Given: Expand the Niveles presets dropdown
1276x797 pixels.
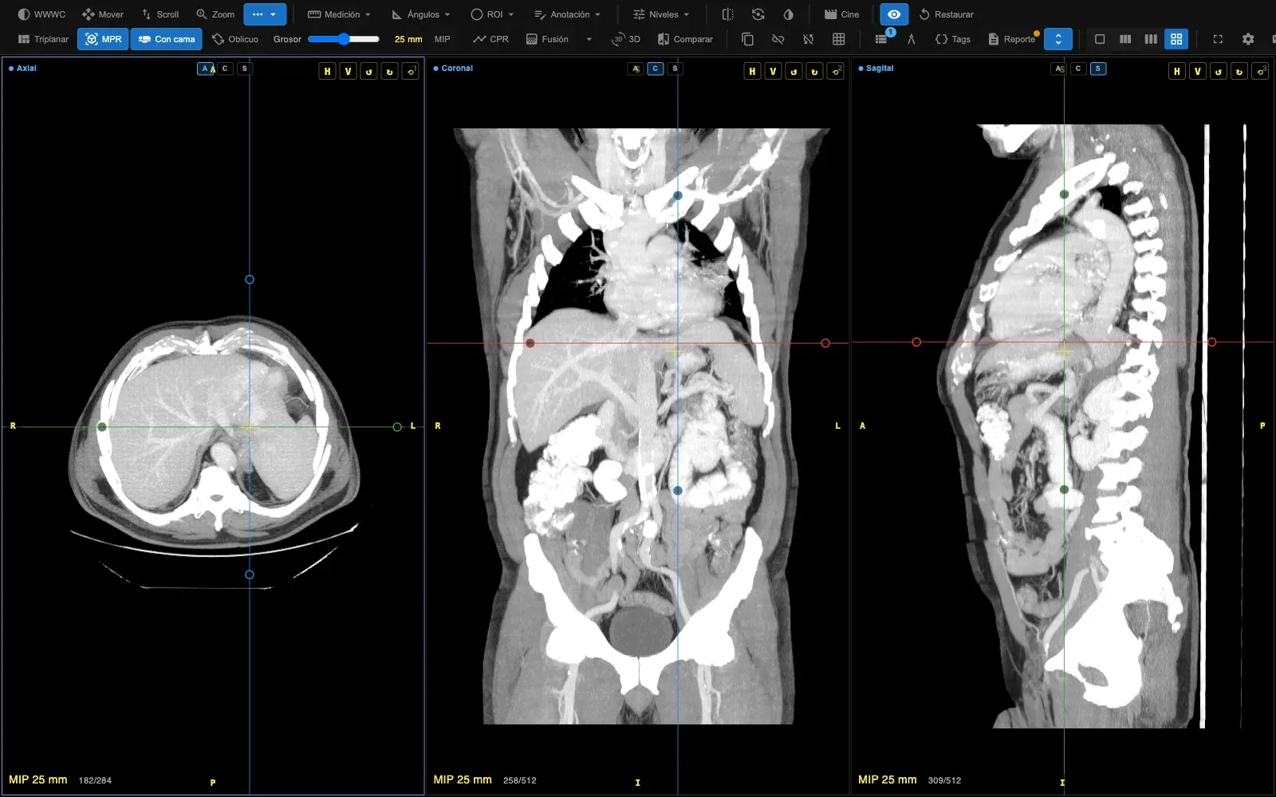Looking at the screenshot, I should click(661, 14).
